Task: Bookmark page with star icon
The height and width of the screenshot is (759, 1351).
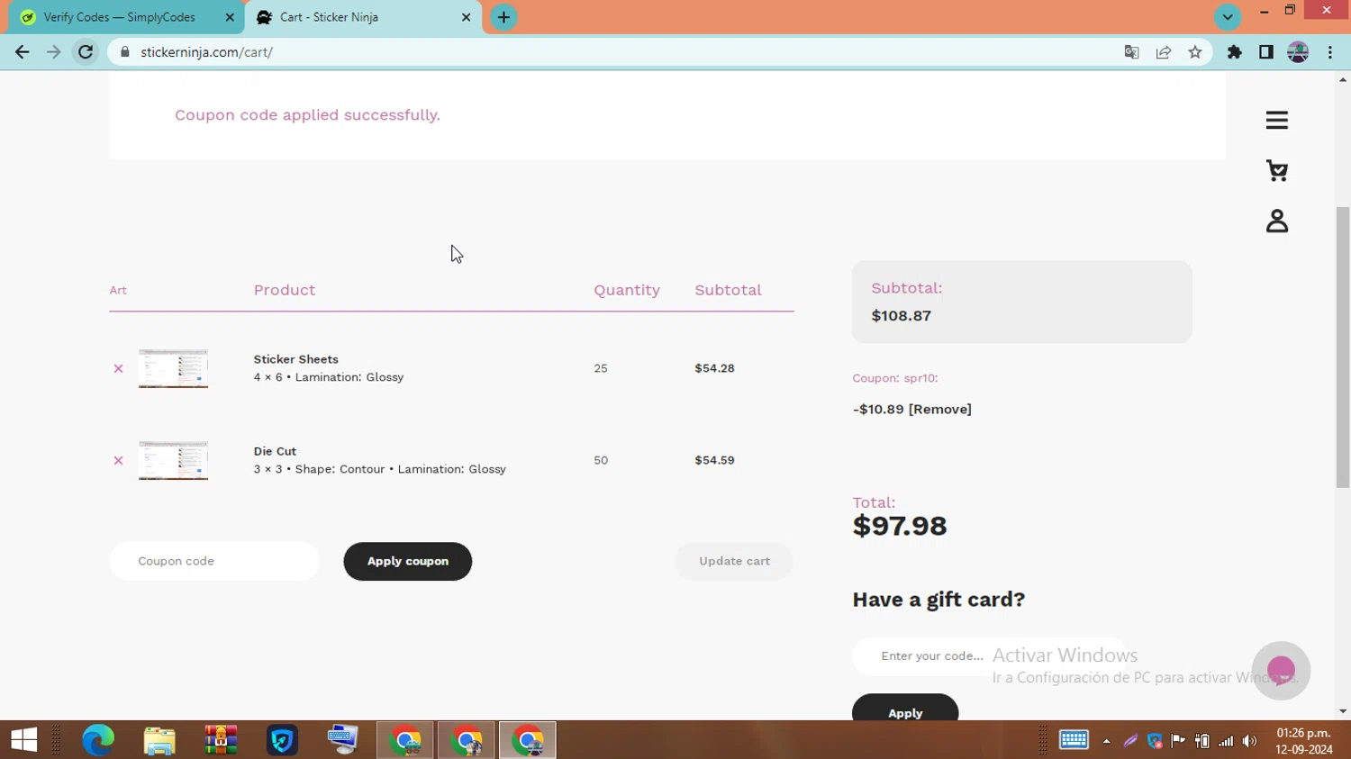Action: click(x=1195, y=52)
